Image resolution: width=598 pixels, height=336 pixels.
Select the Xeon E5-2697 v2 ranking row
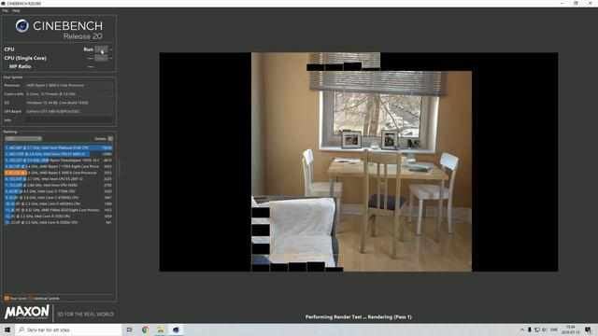(58, 178)
